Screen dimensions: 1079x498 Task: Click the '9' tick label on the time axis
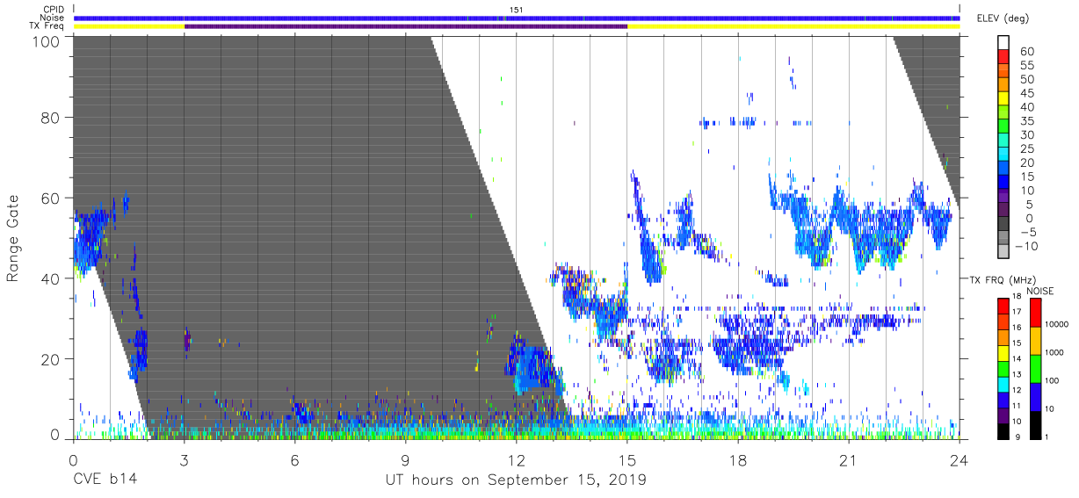point(406,460)
